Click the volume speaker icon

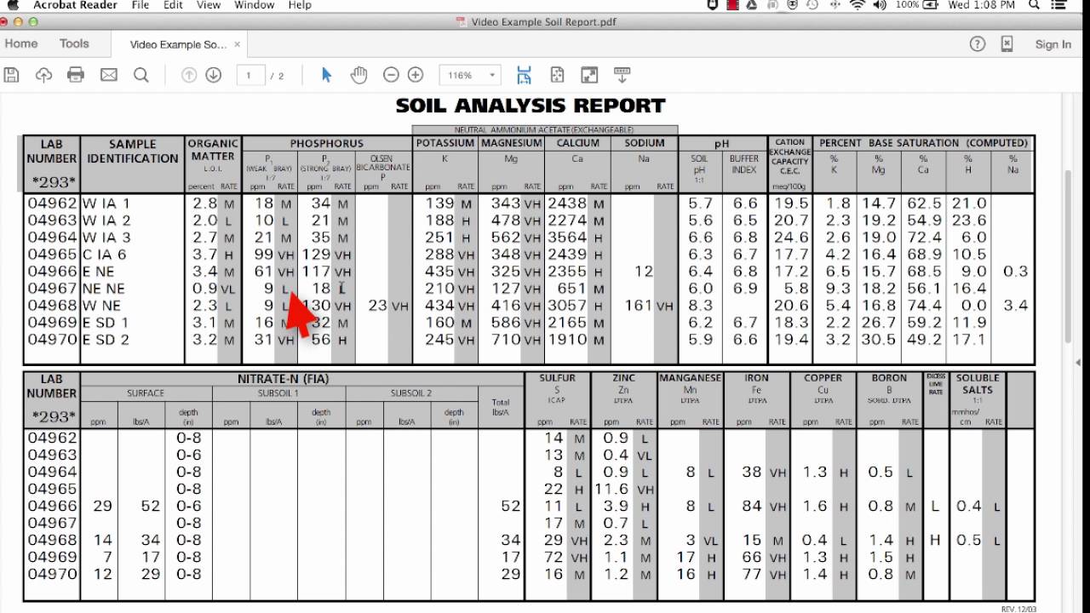[x=880, y=5]
